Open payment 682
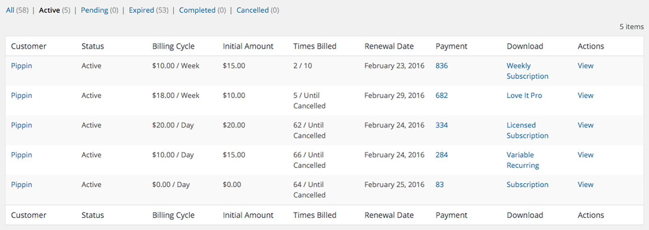Screen dimensions: 649x230 [x=442, y=96]
